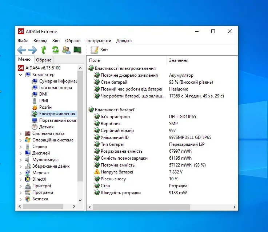268x232 pixels.
Task: Select the Напруга батареї row
Action: click(x=117, y=172)
